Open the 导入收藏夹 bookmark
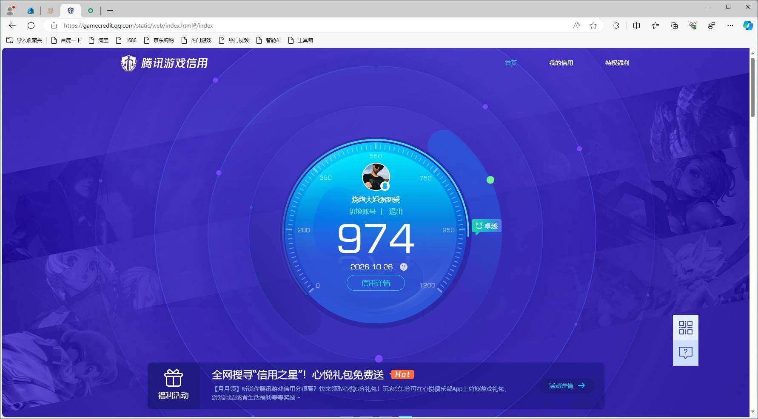The width and height of the screenshot is (758, 419). (x=24, y=40)
